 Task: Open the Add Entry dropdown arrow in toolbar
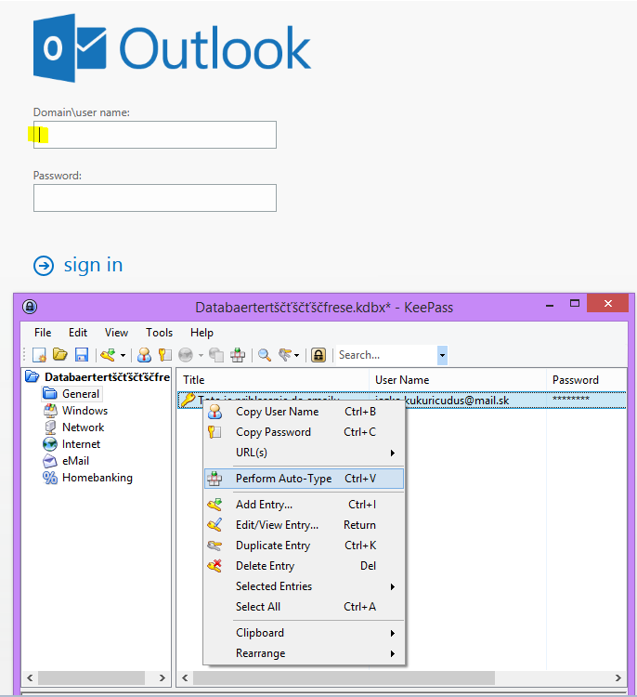pyautogui.click(x=123, y=355)
